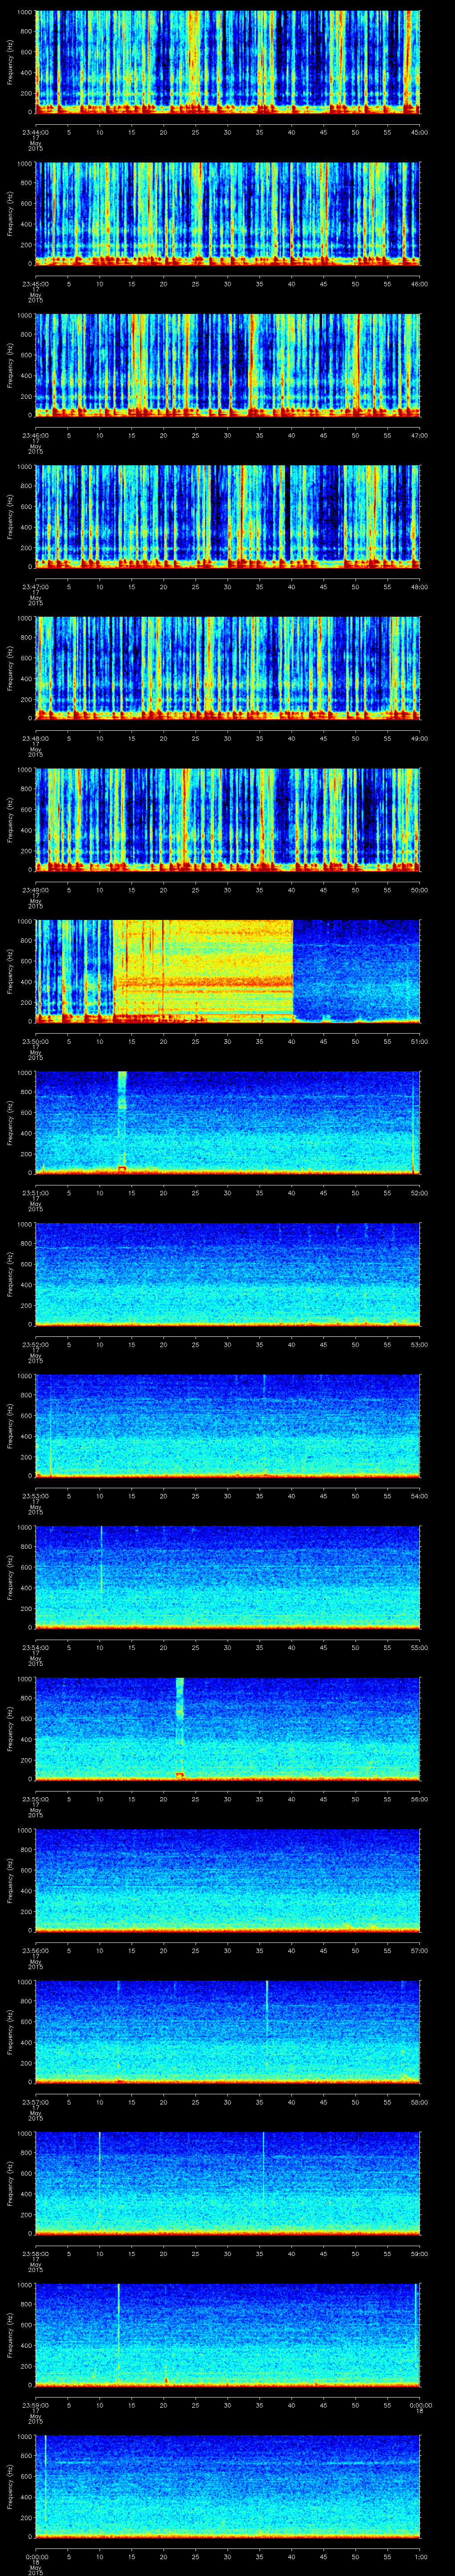Click the Frequency (Hz) axis label of the top panel

[10, 62]
